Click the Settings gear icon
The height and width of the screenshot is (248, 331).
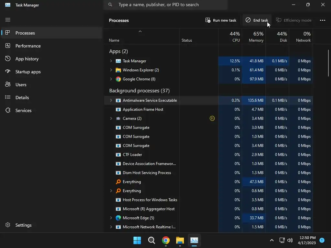click(8, 225)
